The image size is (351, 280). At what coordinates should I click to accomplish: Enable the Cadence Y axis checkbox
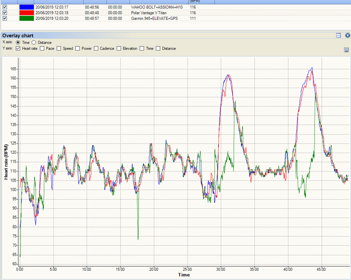tap(97, 48)
